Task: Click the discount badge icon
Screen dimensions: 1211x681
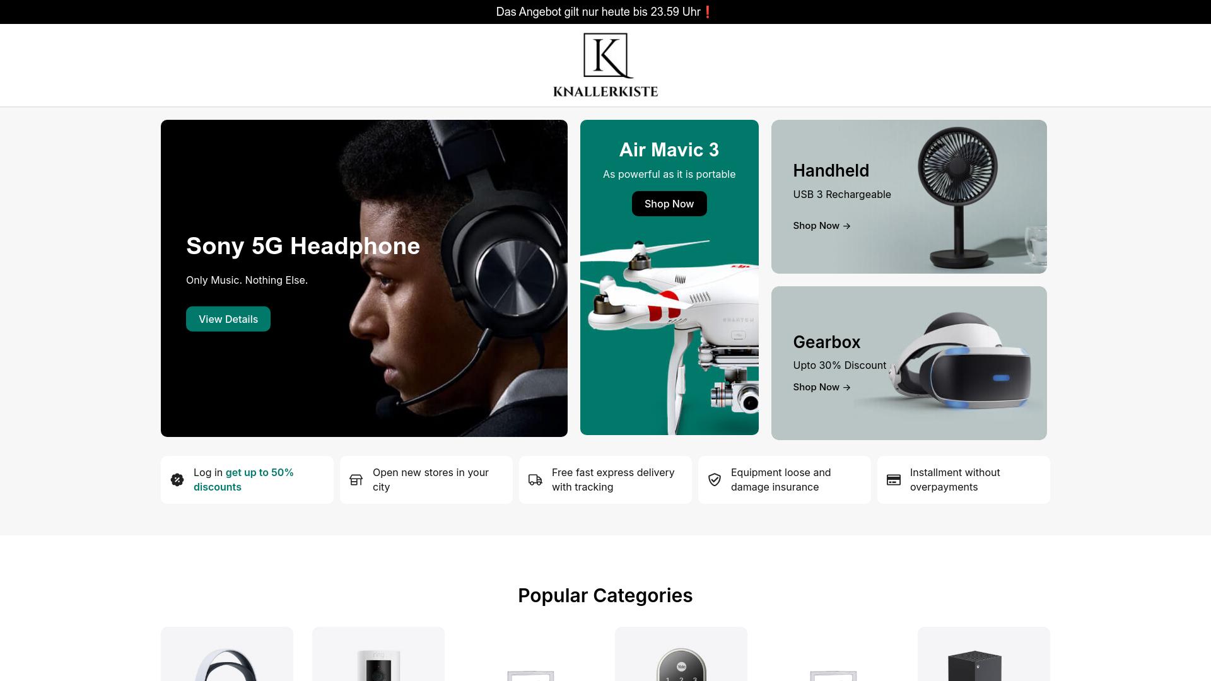Action: pos(177,480)
